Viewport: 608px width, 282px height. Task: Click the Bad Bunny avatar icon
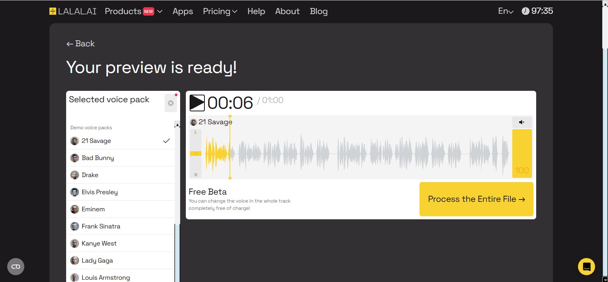click(x=74, y=158)
